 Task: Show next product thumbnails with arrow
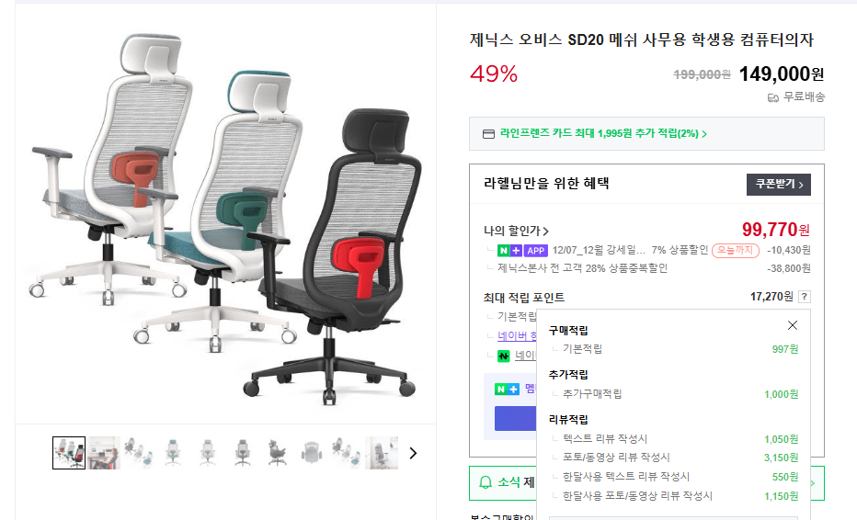click(x=413, y=453)
